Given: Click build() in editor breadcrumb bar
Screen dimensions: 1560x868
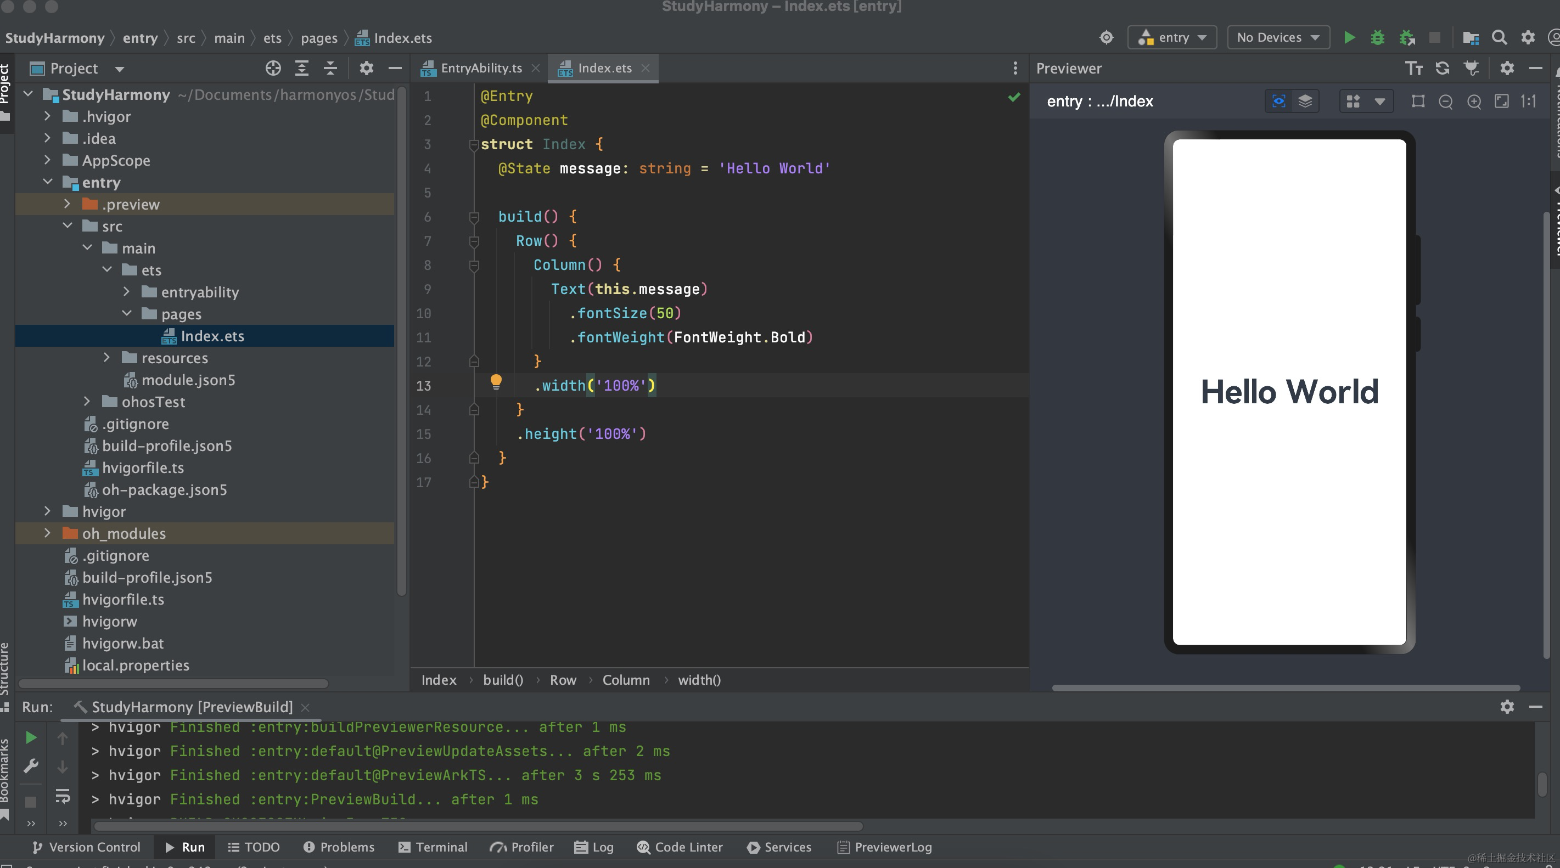Looking at the screenshot, I should pyautogui.click(x=503, y=680).
